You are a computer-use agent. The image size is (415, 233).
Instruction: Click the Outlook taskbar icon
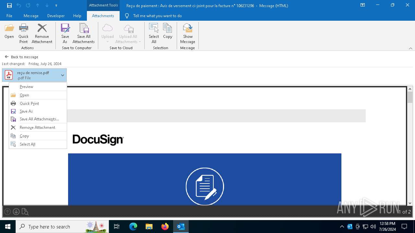181,227
